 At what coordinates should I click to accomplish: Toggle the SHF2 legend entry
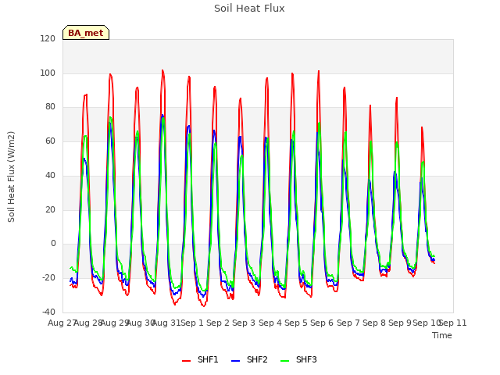tap(249, 359)
